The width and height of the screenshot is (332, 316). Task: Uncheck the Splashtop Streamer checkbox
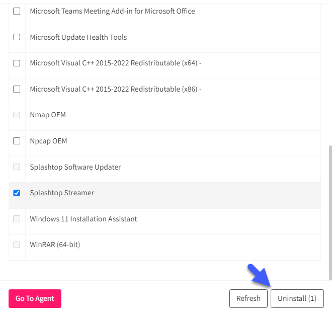17,193
